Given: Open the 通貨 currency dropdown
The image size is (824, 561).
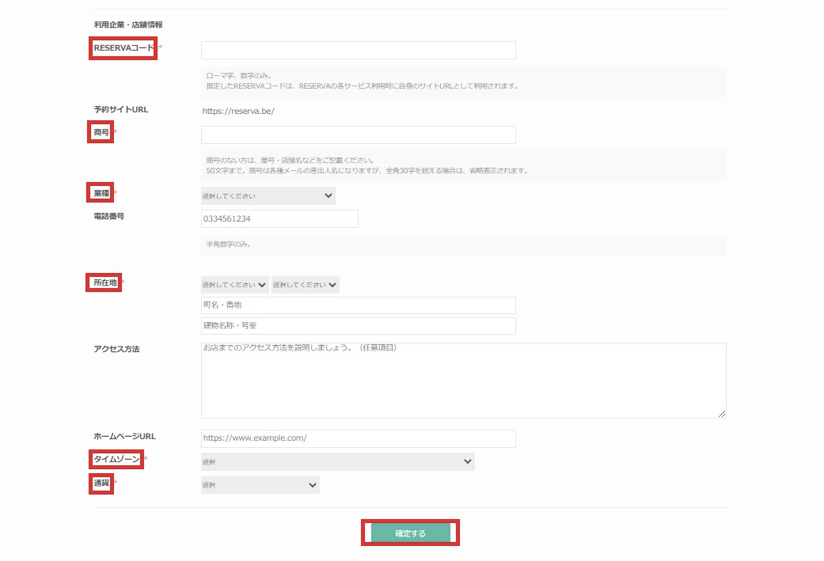Looking at the screenshot, I should (x=260, y=485).
